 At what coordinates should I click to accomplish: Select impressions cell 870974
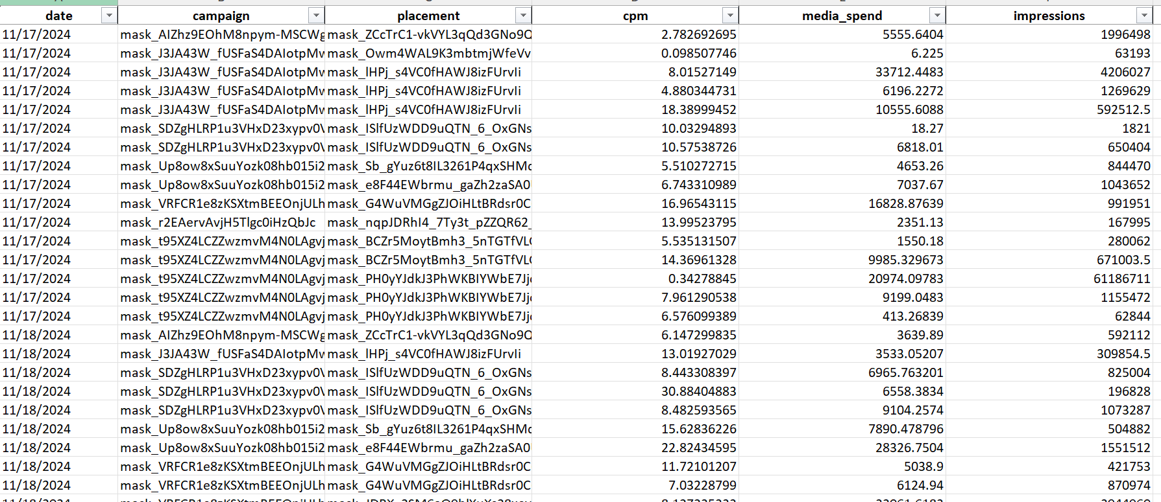[1049, 485]
